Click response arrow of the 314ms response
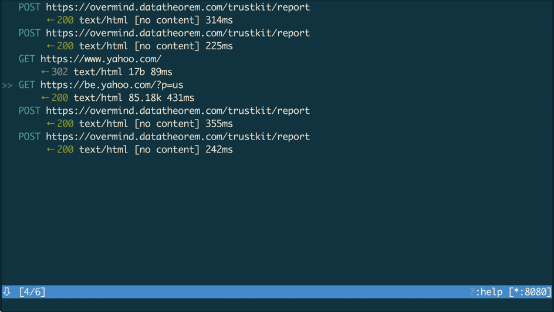This screenshot has width=554, height=312. click(x=50, y=20)
